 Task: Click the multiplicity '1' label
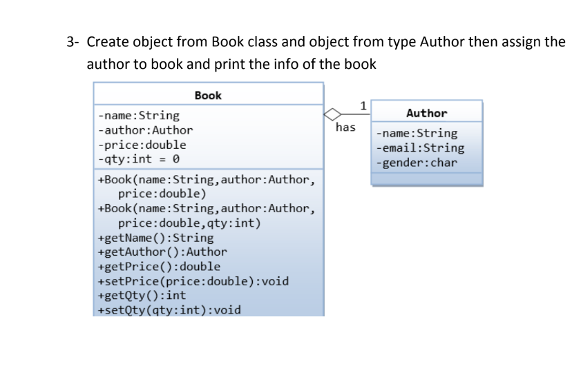pos(363,106)
